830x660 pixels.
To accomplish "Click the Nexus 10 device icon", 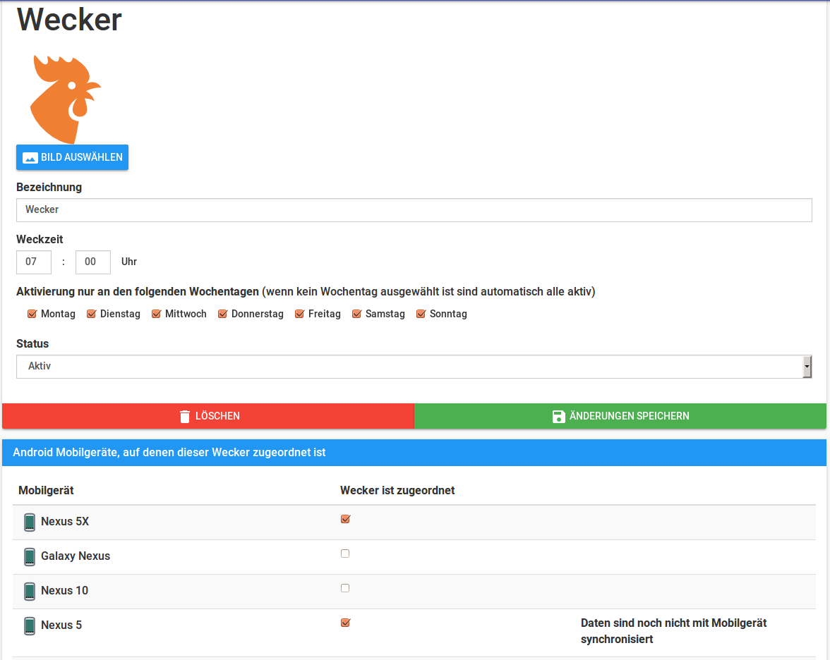I will (29, 591).
